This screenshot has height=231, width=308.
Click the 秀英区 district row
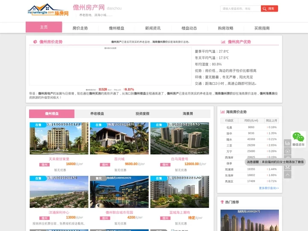click(249, 181)
